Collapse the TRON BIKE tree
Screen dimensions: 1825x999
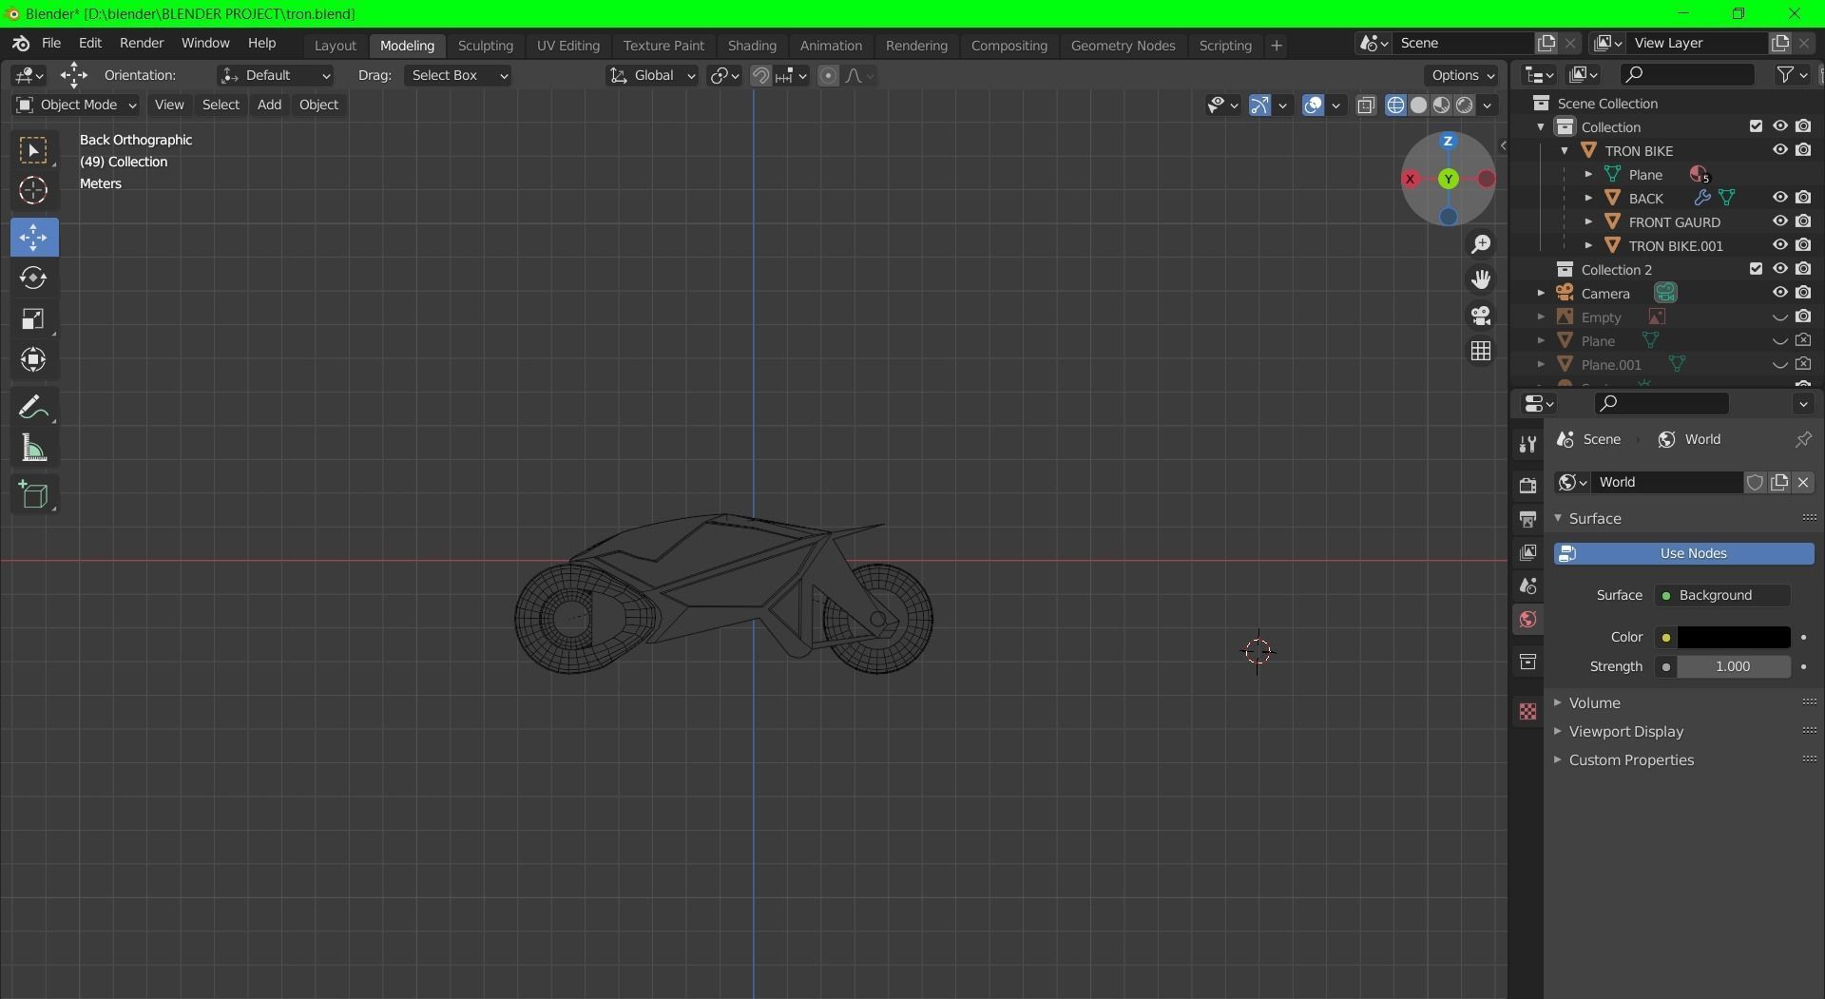(x=1565, y=150)
